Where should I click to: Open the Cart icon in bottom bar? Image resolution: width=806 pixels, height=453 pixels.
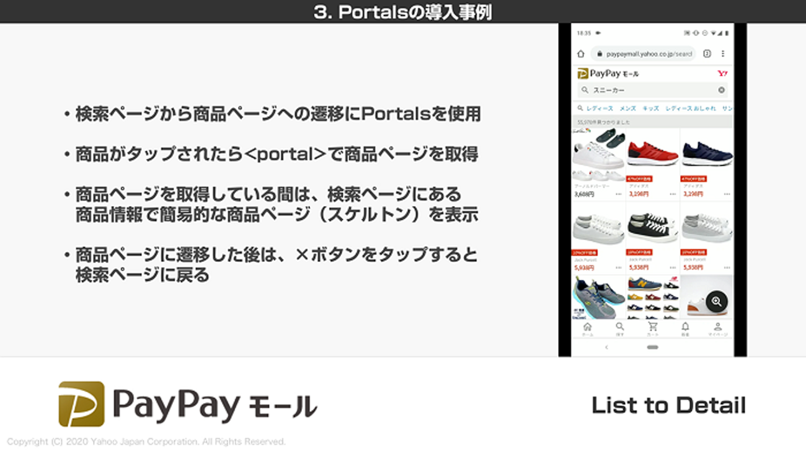pyautogui.click(x=652, y=328)
